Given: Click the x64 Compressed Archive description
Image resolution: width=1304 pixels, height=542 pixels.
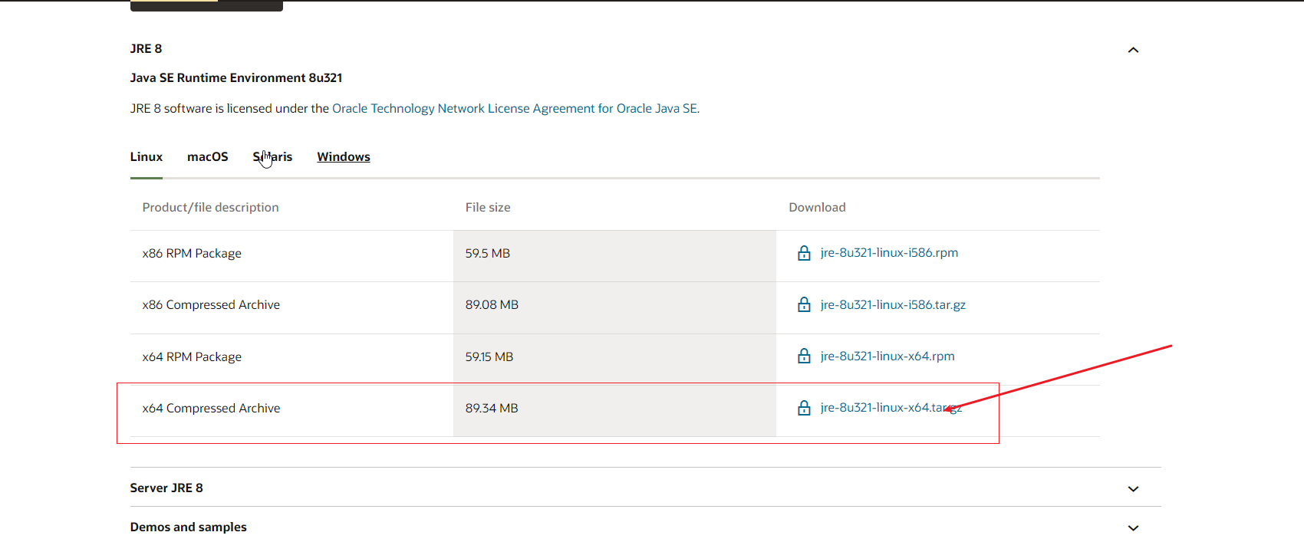Looking at the screenshot, I should [x=211, y=408].
